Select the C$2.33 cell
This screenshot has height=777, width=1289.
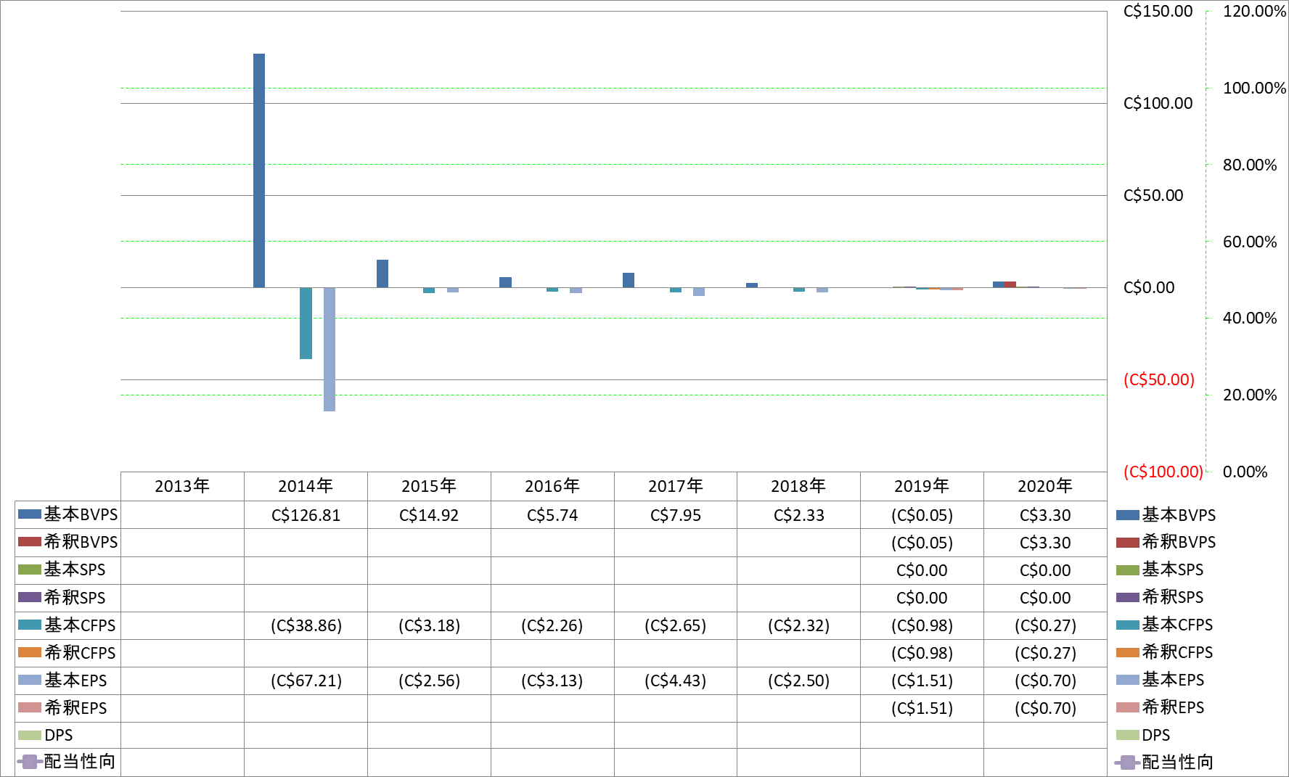coord(798,515)
